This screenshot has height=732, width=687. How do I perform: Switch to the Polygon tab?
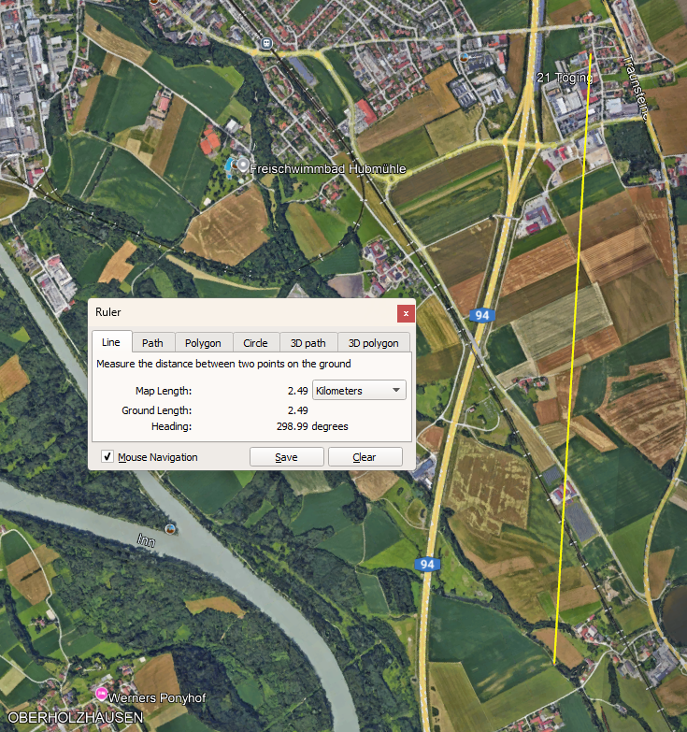pos(203,343)
